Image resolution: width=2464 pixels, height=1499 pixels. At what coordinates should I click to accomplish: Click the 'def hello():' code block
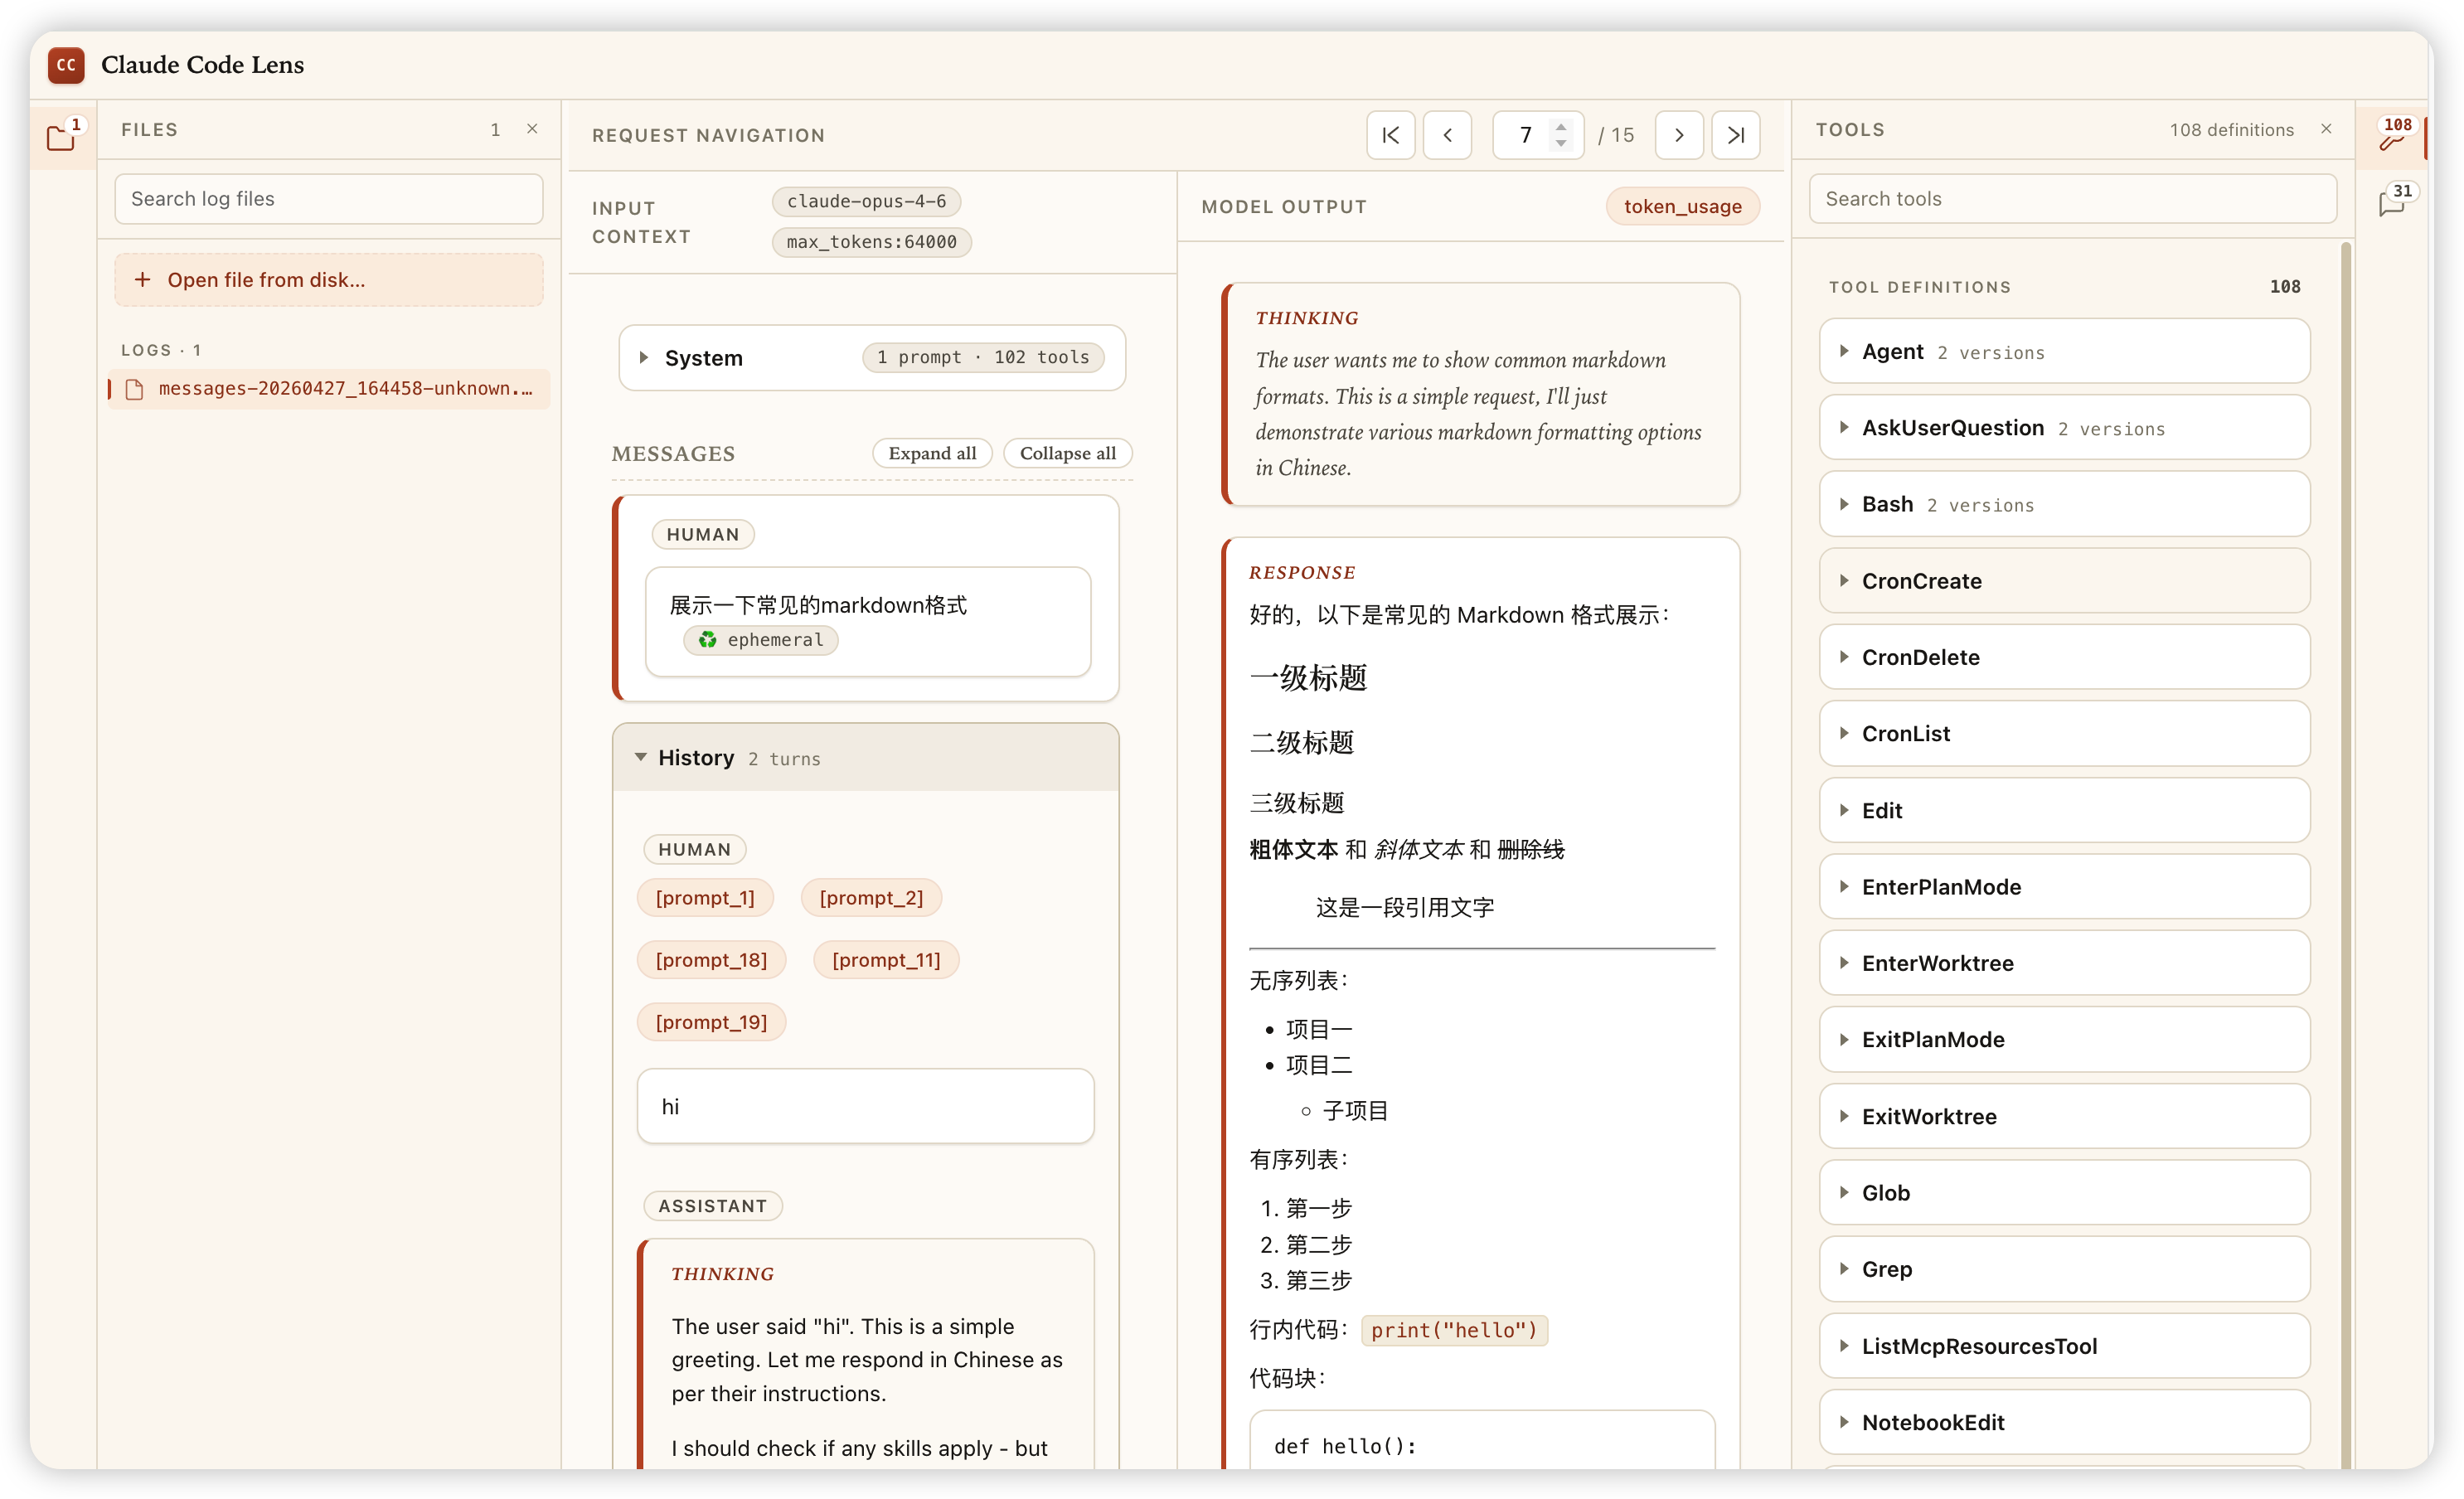[x=1482, y=1440]
